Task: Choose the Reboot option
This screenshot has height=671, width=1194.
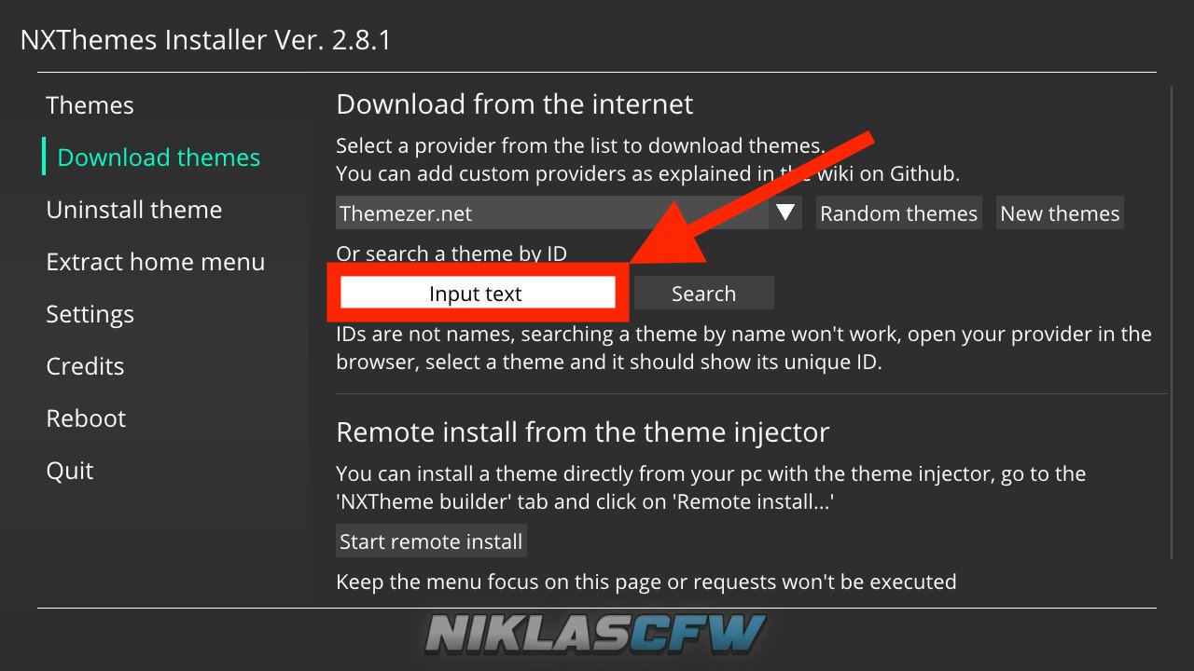Action: [x=86, y=418]
